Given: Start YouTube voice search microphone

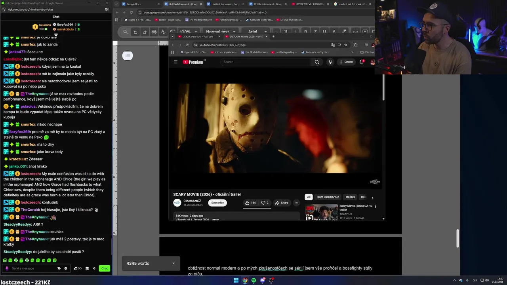Looking at the screenshot, I should click(330, 62).
